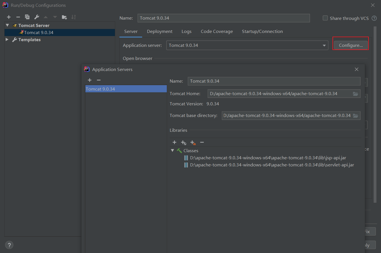381x253 pixels.
Task: Click the Tomcat Version 9.0.34 value
Action: 212,104
